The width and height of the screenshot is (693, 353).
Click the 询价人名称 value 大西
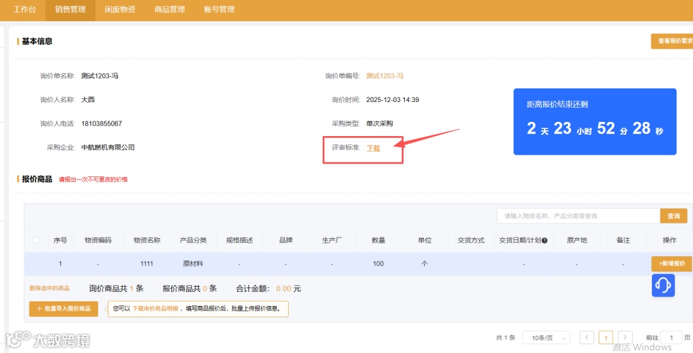[88, 99]
